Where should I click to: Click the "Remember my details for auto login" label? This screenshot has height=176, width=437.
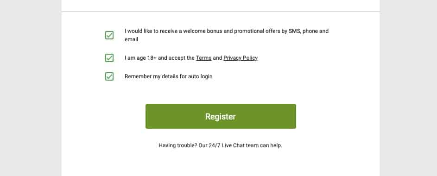[x=168, y=76]
